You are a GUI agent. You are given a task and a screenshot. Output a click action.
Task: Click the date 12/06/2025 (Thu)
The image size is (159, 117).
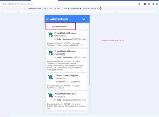coord(79,100)
